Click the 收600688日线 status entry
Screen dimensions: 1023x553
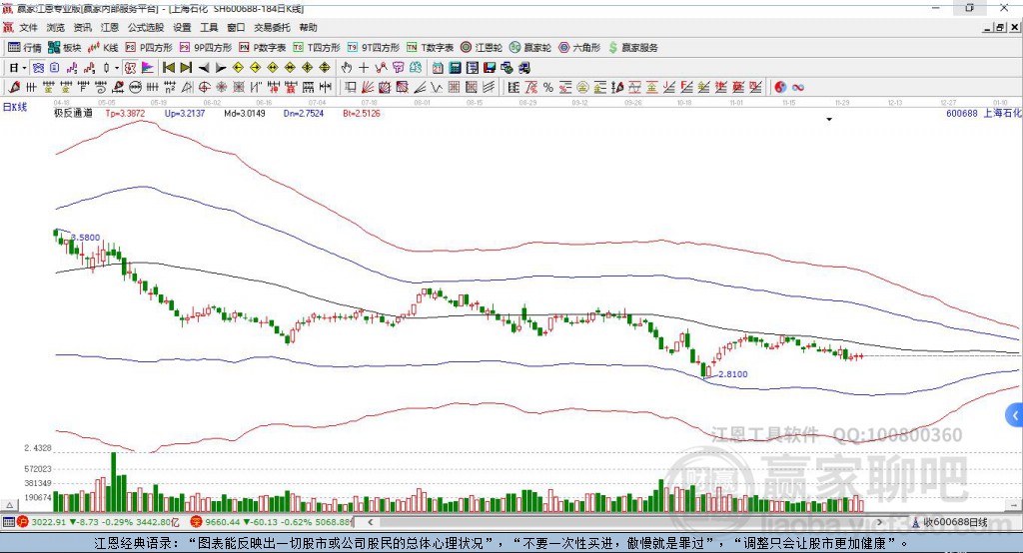[x=950, y=522]
